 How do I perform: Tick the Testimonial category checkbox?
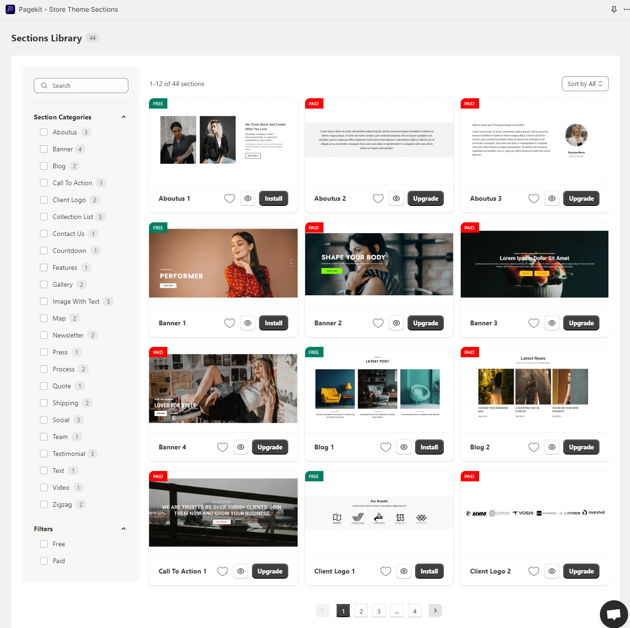(x=44, y=454)
